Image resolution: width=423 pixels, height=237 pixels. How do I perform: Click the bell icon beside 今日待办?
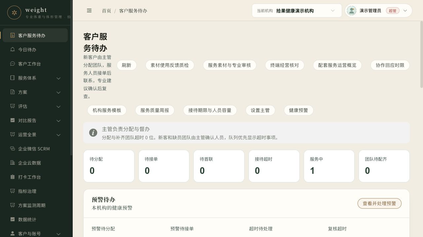coord(13,49)
